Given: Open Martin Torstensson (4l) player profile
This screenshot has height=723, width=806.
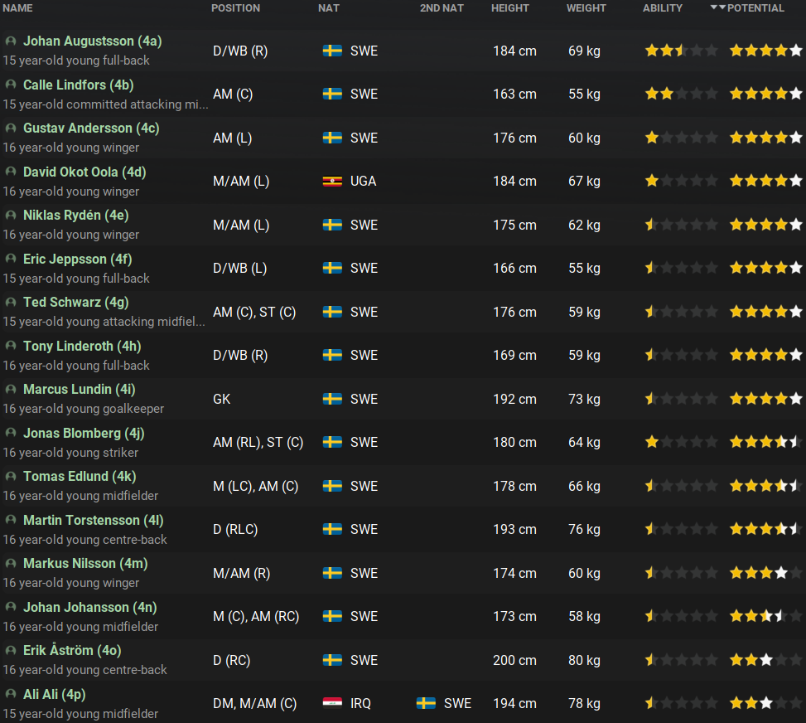Looking at the screenshot, I should coord(94,520).
